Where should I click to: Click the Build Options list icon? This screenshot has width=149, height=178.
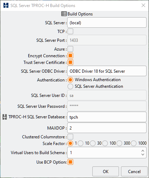pos(64,14)
